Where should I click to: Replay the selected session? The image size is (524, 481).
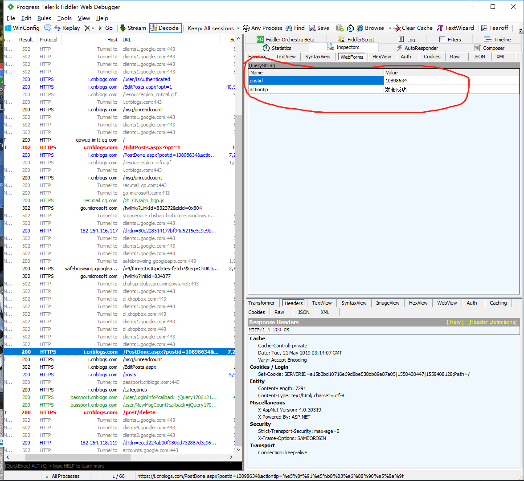(67, 28)
